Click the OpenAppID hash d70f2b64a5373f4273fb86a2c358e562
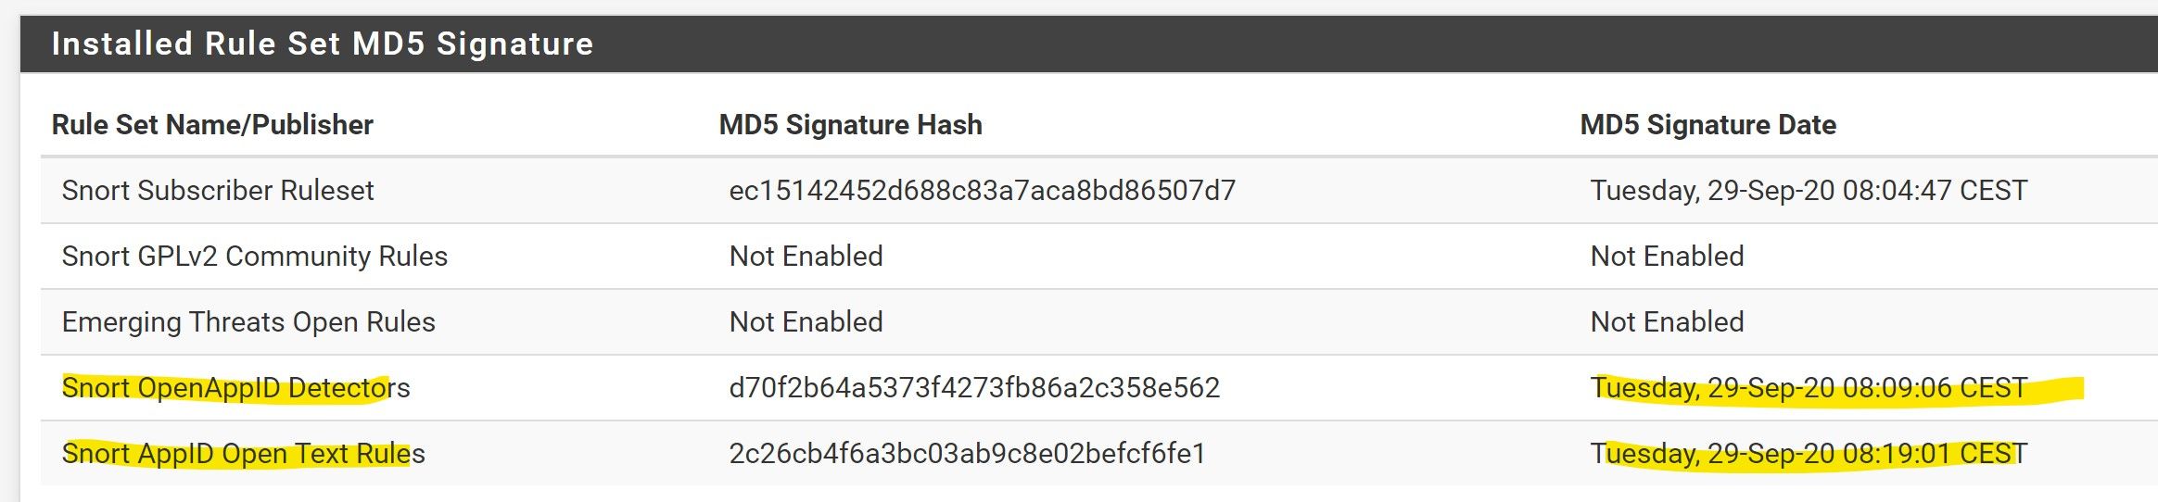This screenshot has width=2158, height=502. [974, 387]
